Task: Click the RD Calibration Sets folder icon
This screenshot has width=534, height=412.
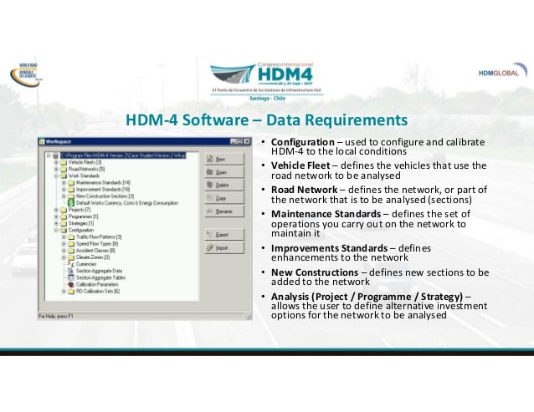Action: [x=71, y=292]
